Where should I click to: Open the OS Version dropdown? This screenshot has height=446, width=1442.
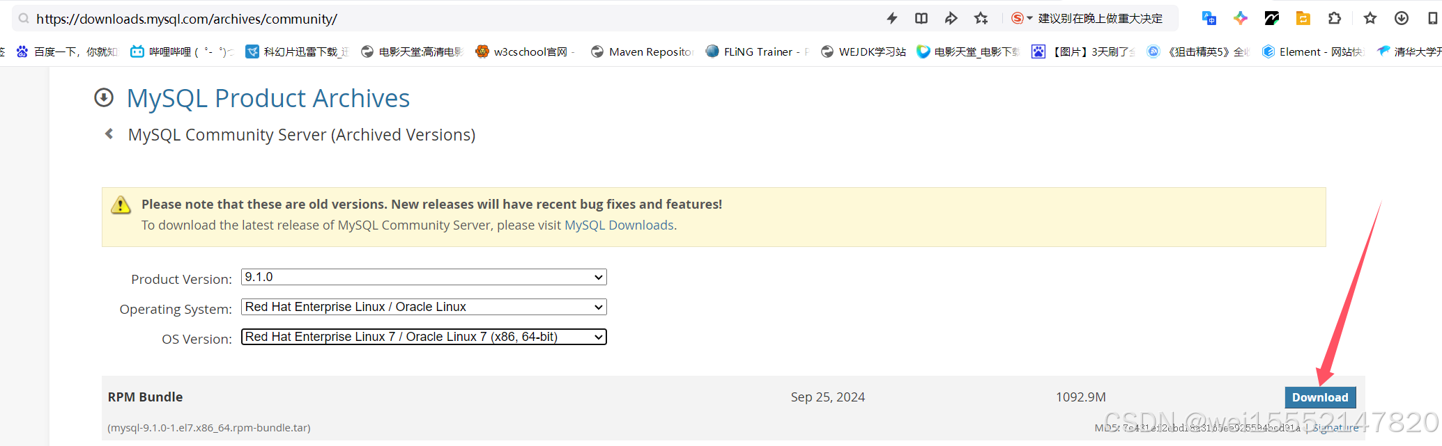(424, 337)
